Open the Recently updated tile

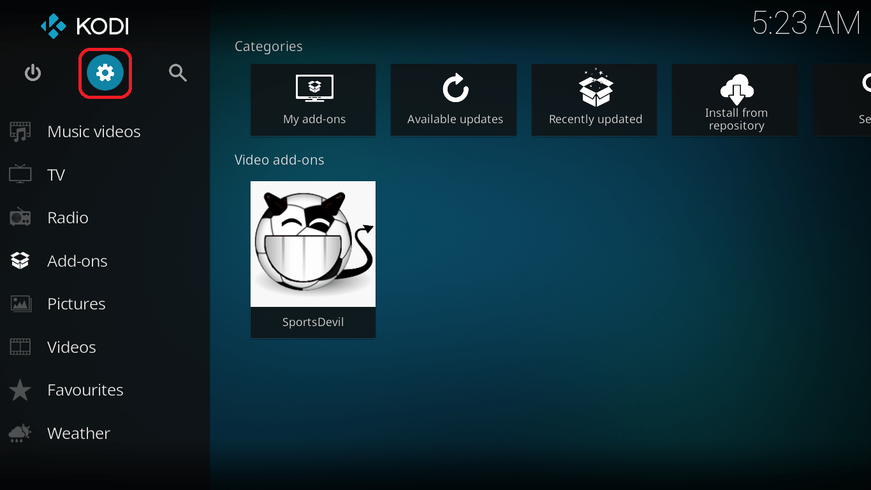[x=594, y=100]
